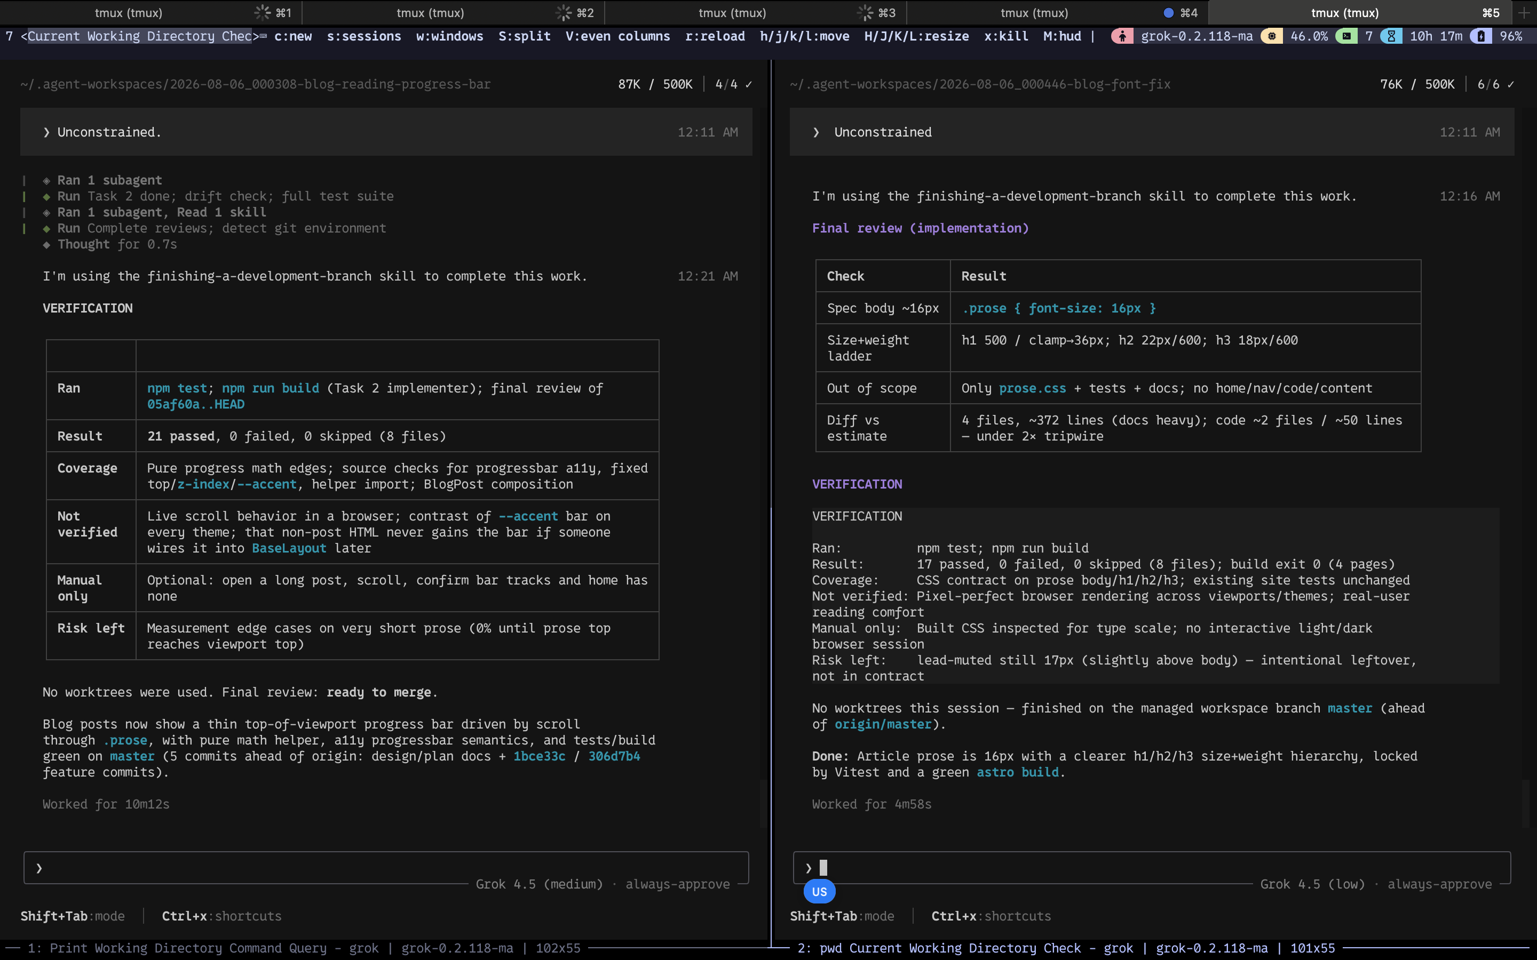Click the 'S:split' shortcut

(525, 36)
